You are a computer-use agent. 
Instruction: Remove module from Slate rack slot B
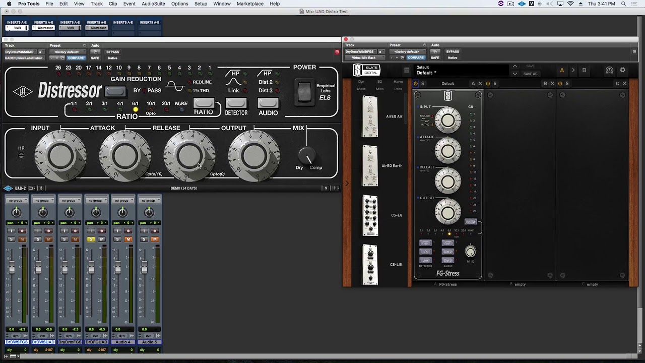pos(552,84)
